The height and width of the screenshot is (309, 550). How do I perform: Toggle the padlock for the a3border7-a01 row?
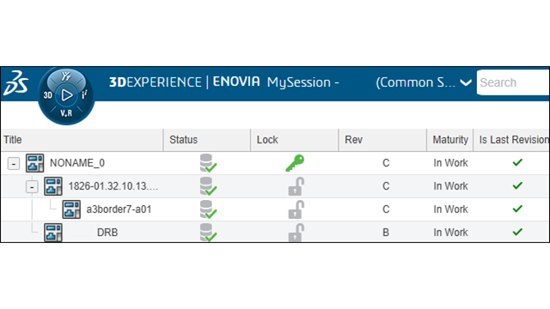296,209
